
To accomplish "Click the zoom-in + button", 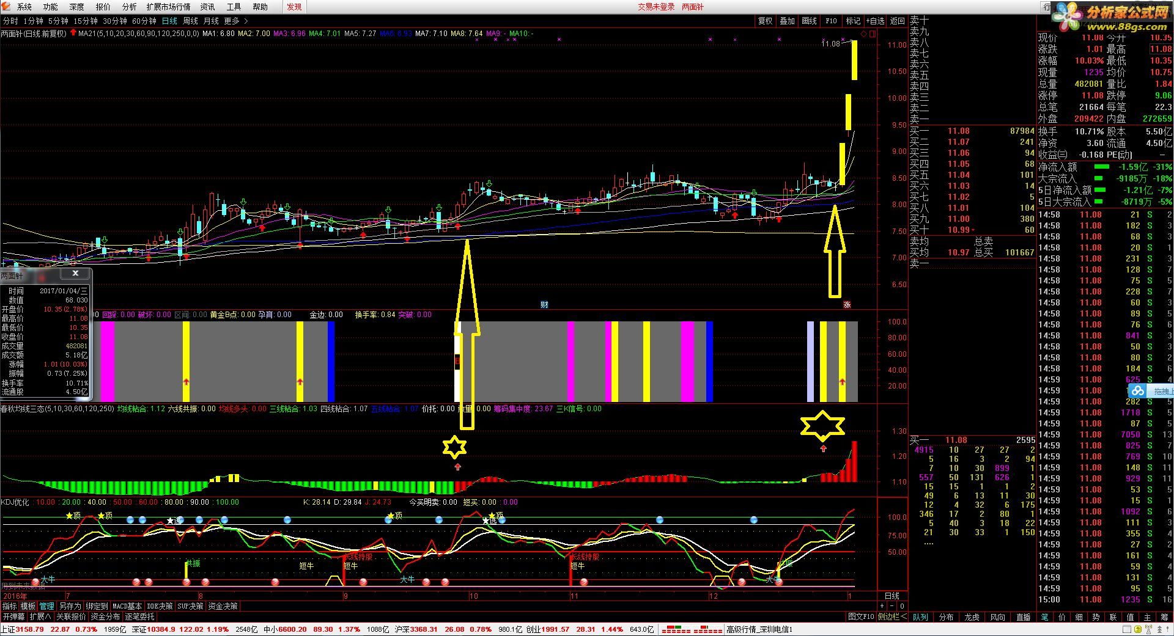I will [x=882, y=606].
